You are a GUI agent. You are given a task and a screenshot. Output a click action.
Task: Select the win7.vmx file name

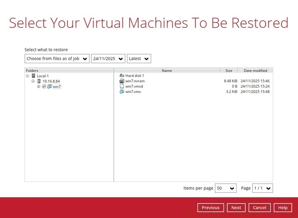133,91
